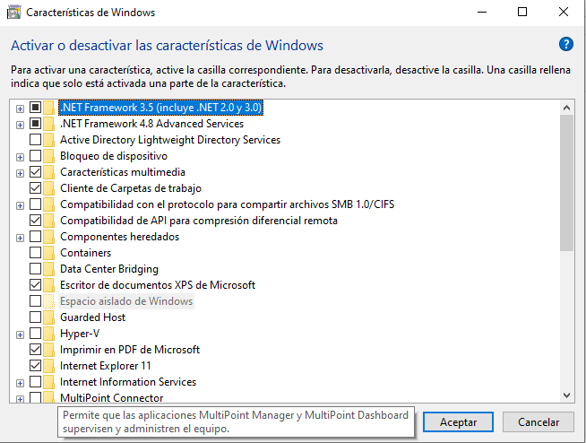
Task: Expand .NET Framework 4.8 Advanced Services node
Action: pos(21,125)
